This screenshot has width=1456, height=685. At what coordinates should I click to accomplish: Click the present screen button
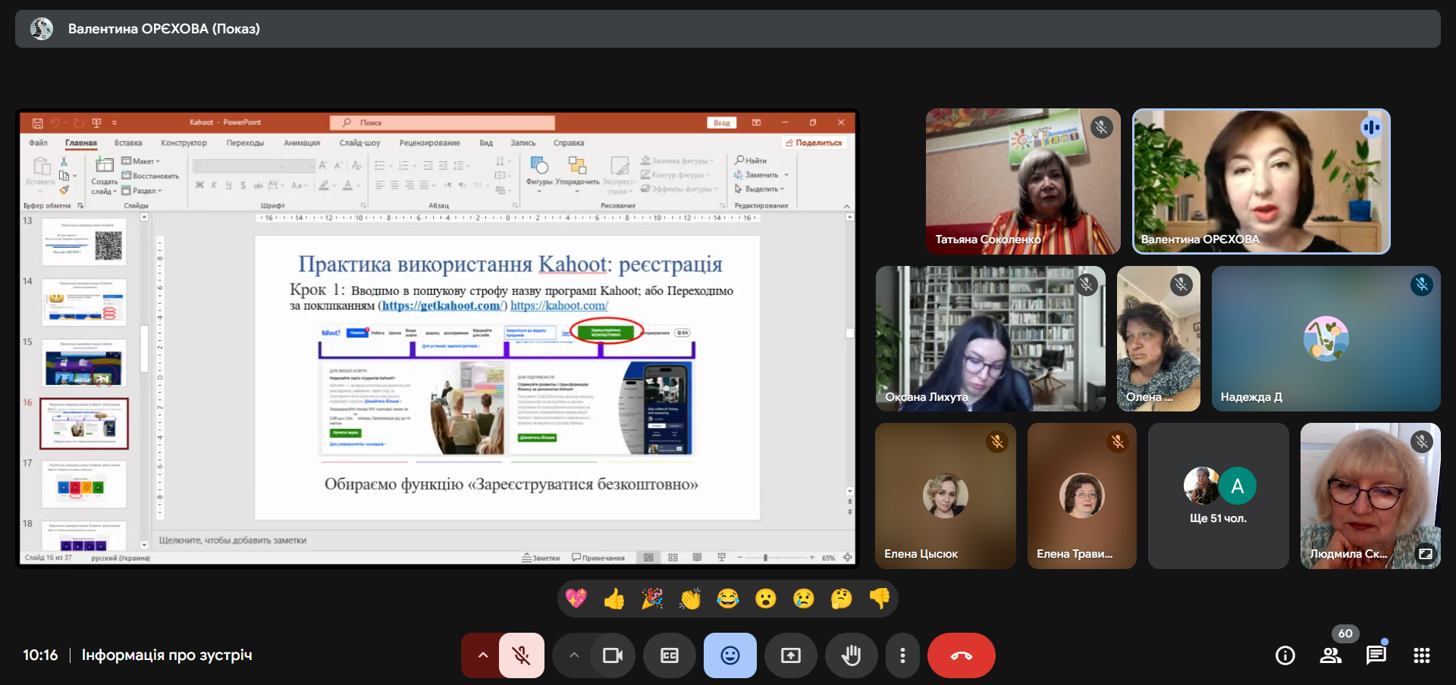click(x=790, y=655)
